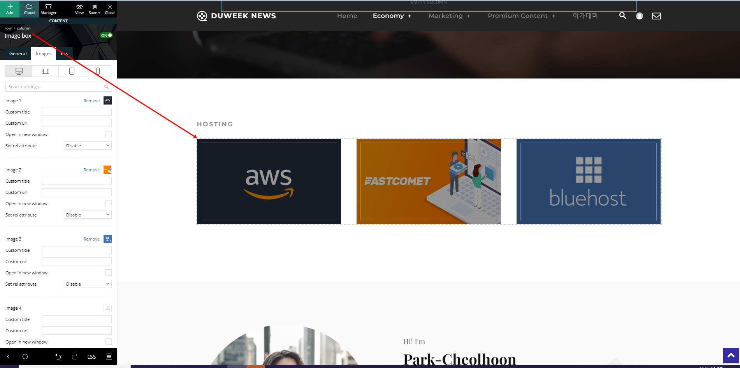The width and height of the screenshot is (740, 368).
Task: Click the Image 2 thumbnail preview
Action: pyautogui.click(x=107, y=170)
